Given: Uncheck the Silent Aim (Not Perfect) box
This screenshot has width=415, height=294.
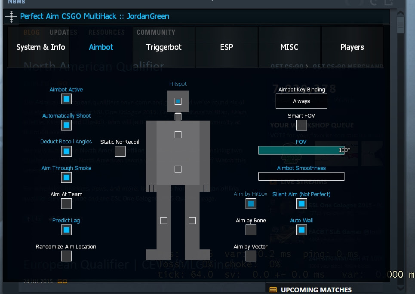Looking at the screenshot, I should 302,204.
